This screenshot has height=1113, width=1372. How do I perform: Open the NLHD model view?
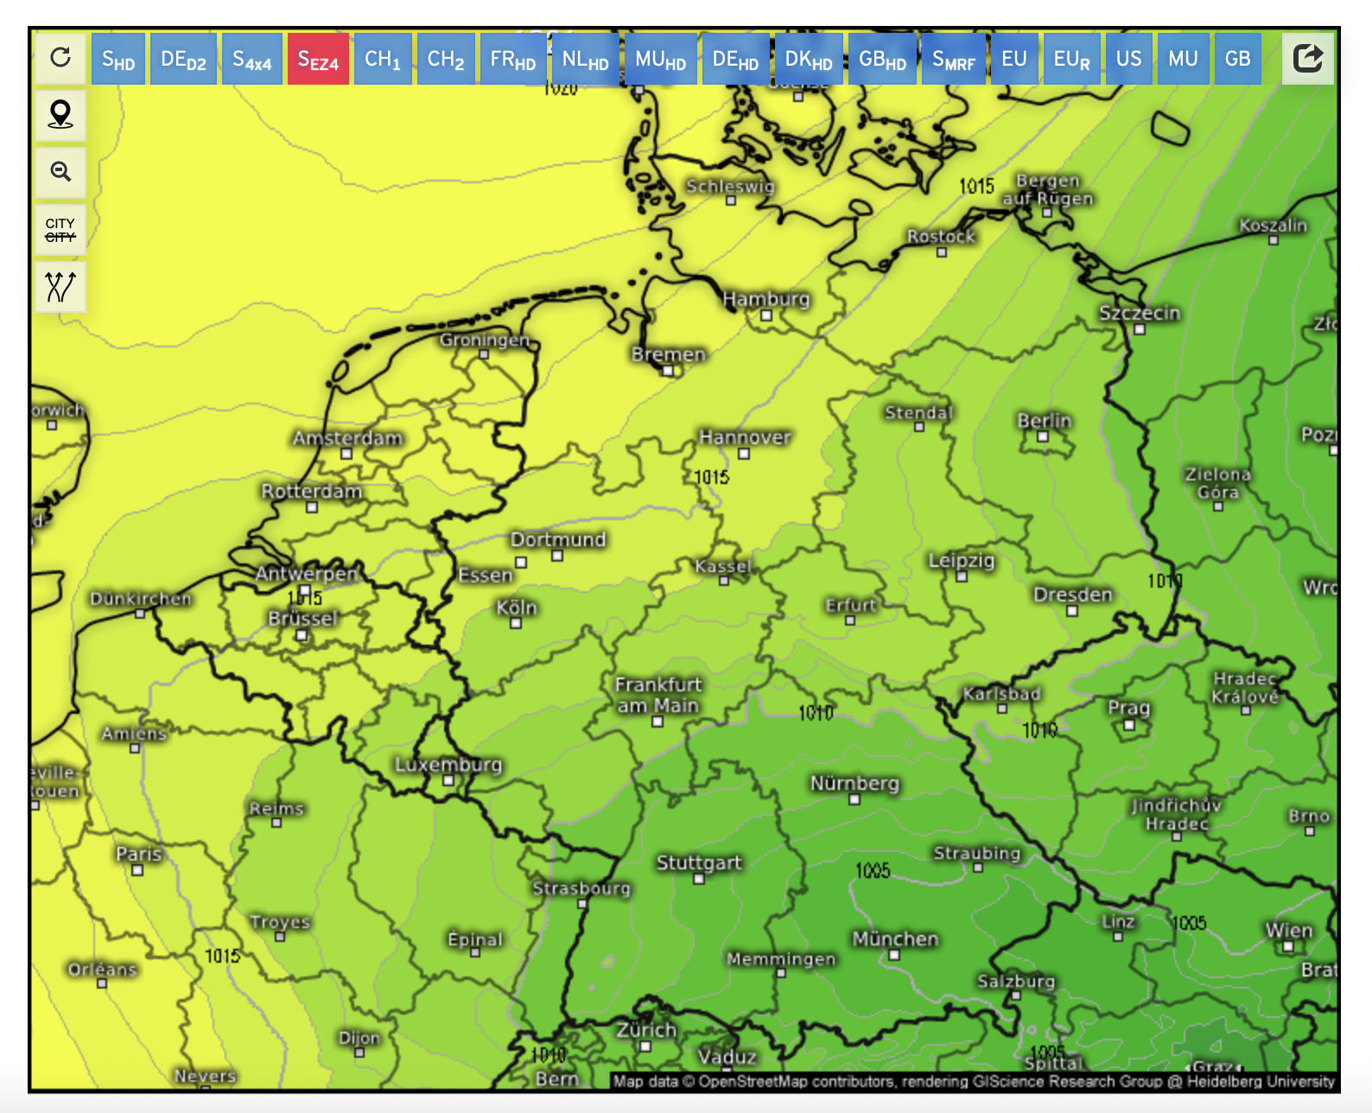click(x=585, y=60)
